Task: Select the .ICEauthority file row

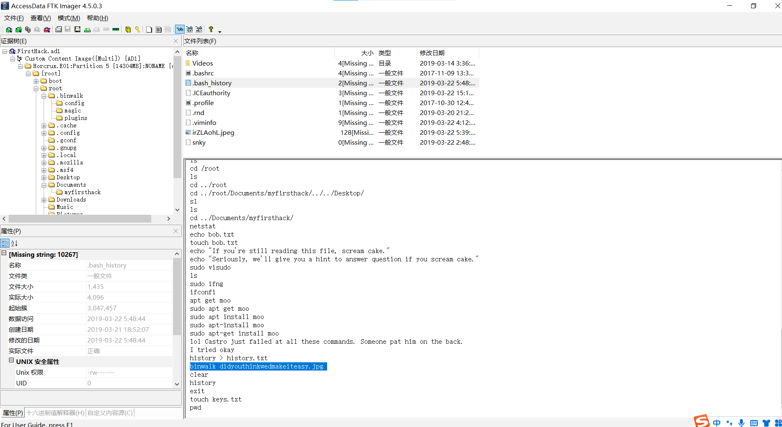Action: pos(332,93)
